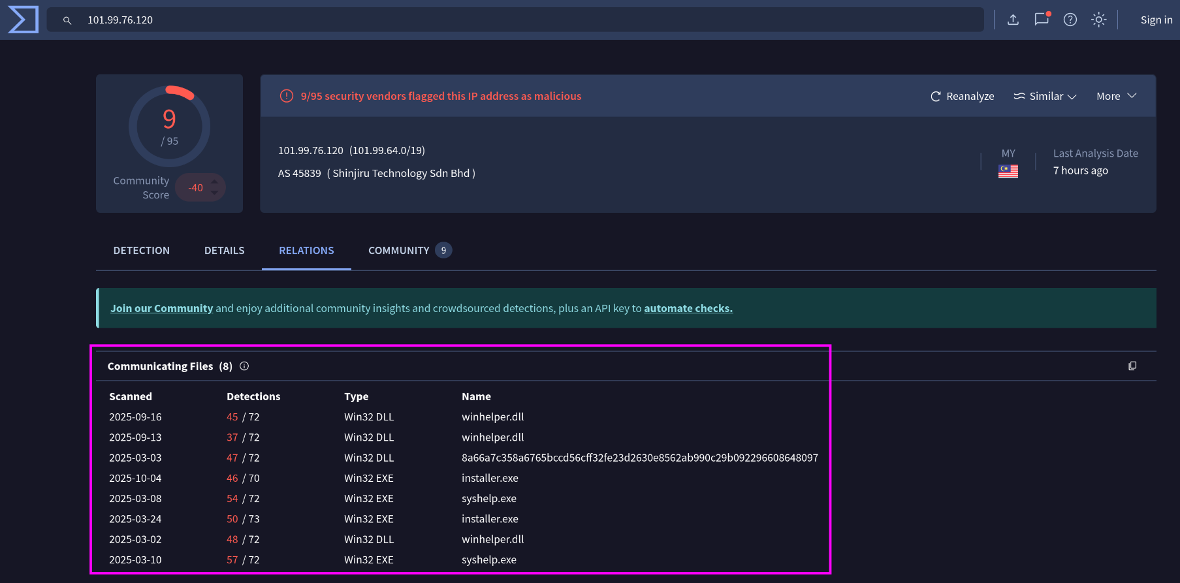Click the Communicating Files info icon
The width and height of the screenshot is (1180, 583).
tap(244, 366)
